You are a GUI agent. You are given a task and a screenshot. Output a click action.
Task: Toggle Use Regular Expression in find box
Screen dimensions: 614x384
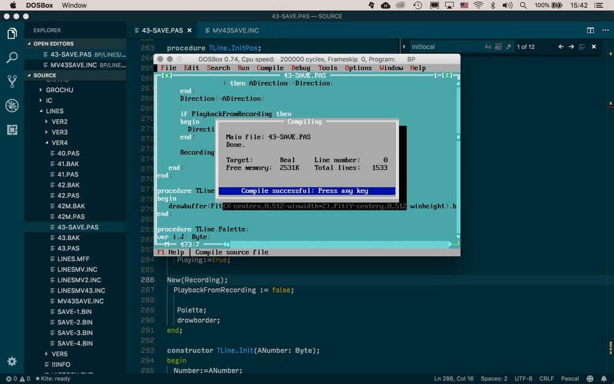(508, 47)
